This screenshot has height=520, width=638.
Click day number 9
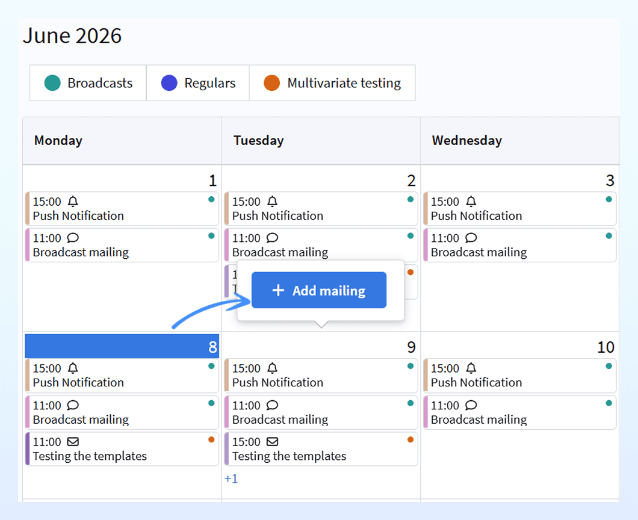click(411, 347)
